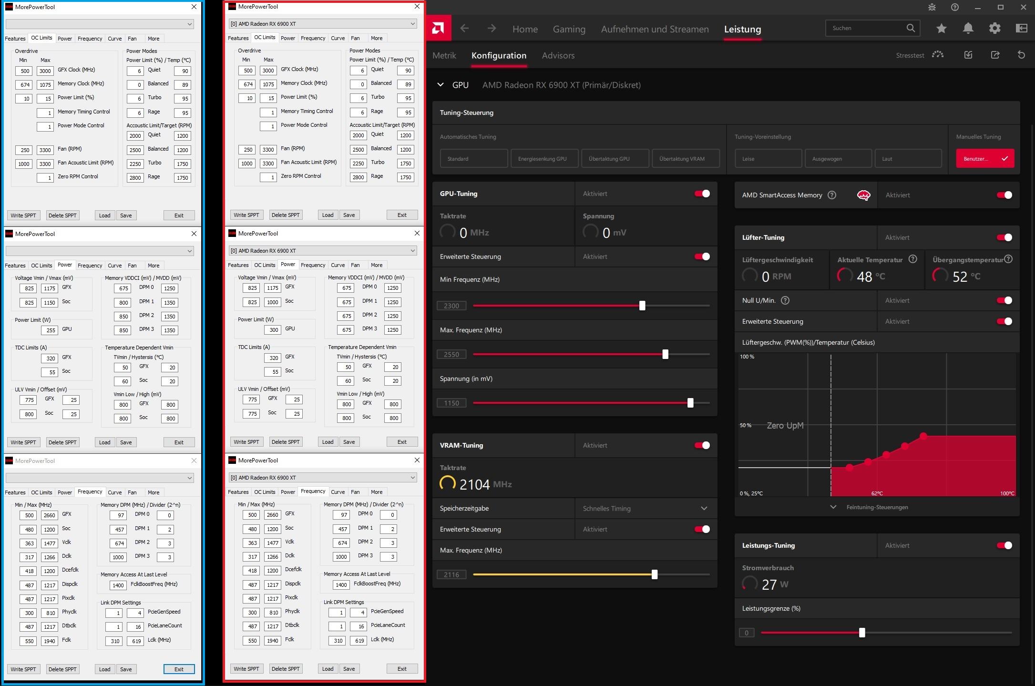Click Delete SPPT in the blue Frequency window
Viewport: 1035px width, 686px height.
[62, 669]
